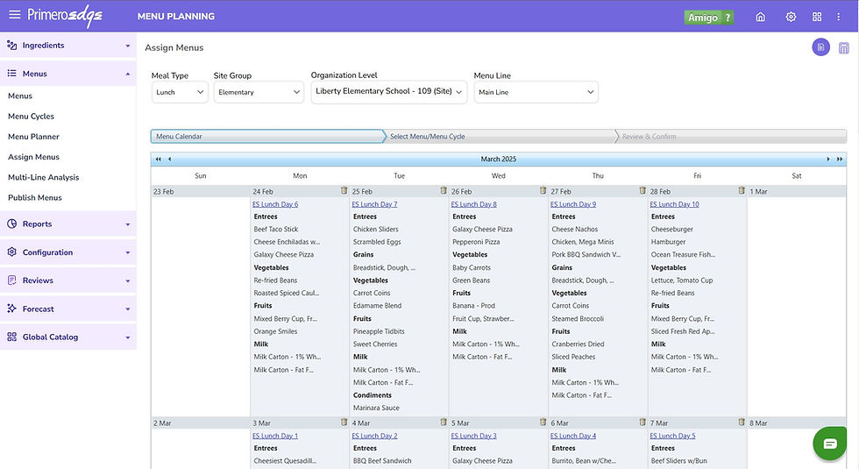The height and width of the screenshot is (469, 859).
Task: Open the Menu Line dropdown
Action: (x=536, y=92)
